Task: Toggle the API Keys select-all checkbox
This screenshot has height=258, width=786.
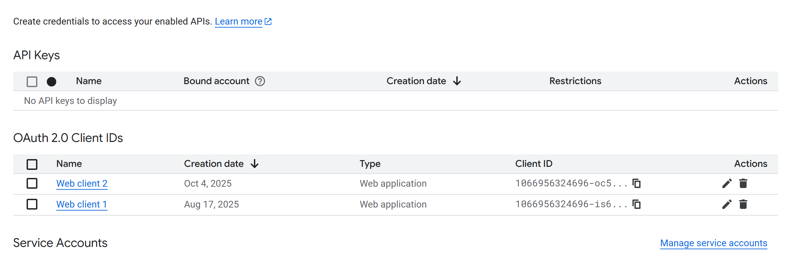Action: (32, 82)
